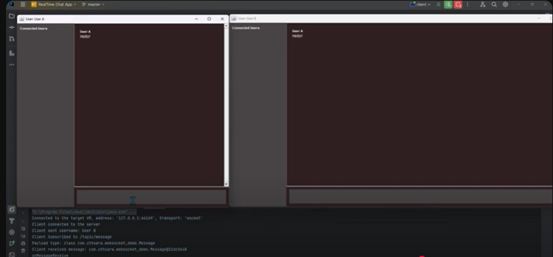Image resolution: width=553 pixels, height=257 pixels.
Task: Click the JetBrains IDE logo icon
Action: [x=11, y=5]
